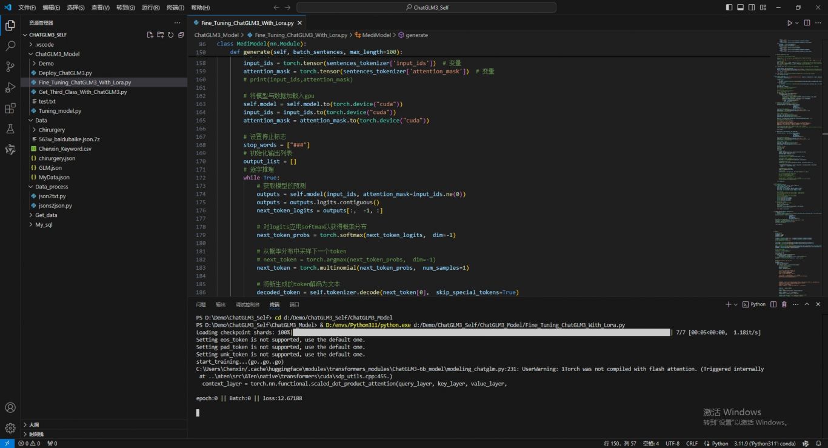
Task: Split the editor to the right
Action: pos(807,23)
